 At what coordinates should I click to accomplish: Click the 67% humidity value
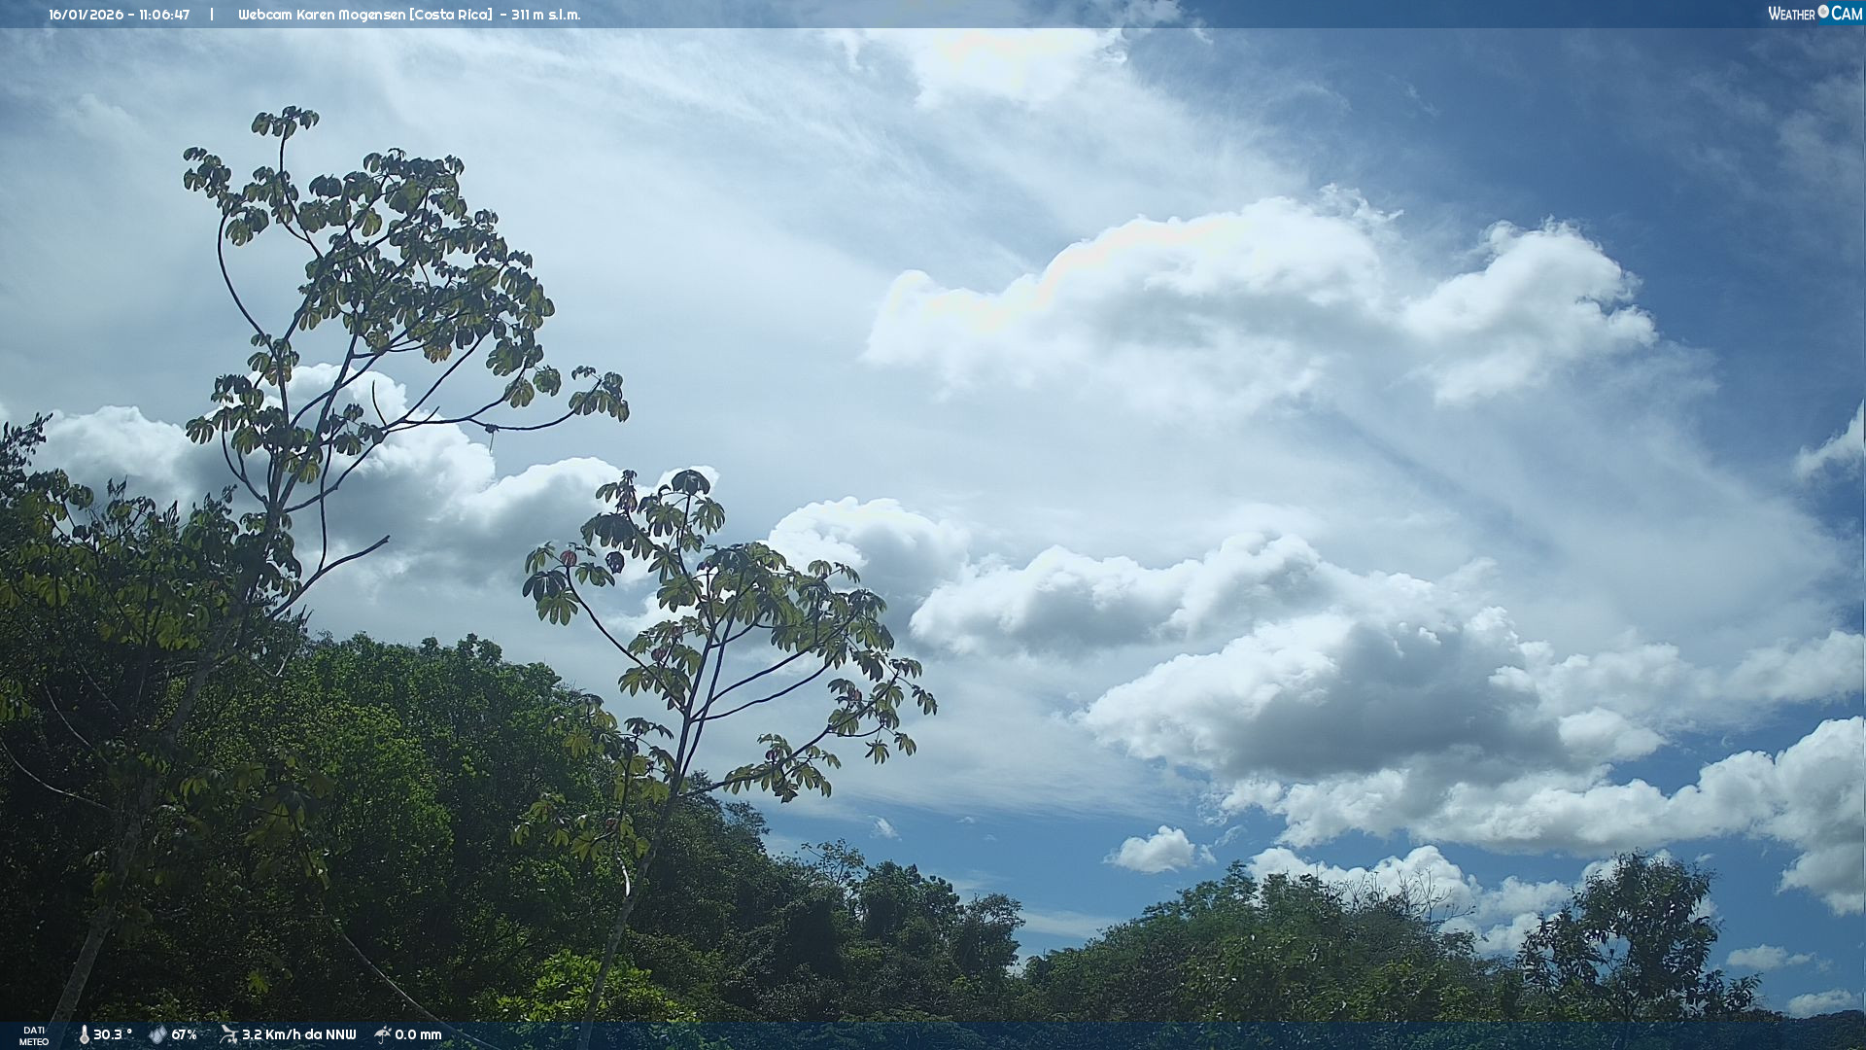click(184, 1034)
